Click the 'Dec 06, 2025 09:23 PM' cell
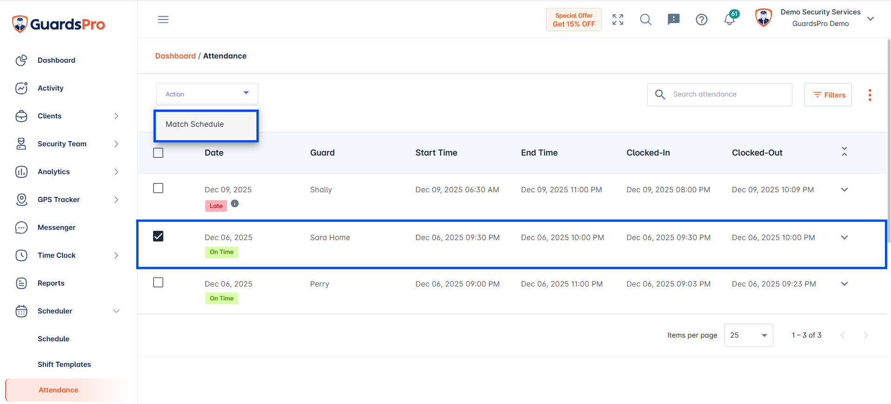This screenshot has height=404, width=891. (x=774, y=284)
